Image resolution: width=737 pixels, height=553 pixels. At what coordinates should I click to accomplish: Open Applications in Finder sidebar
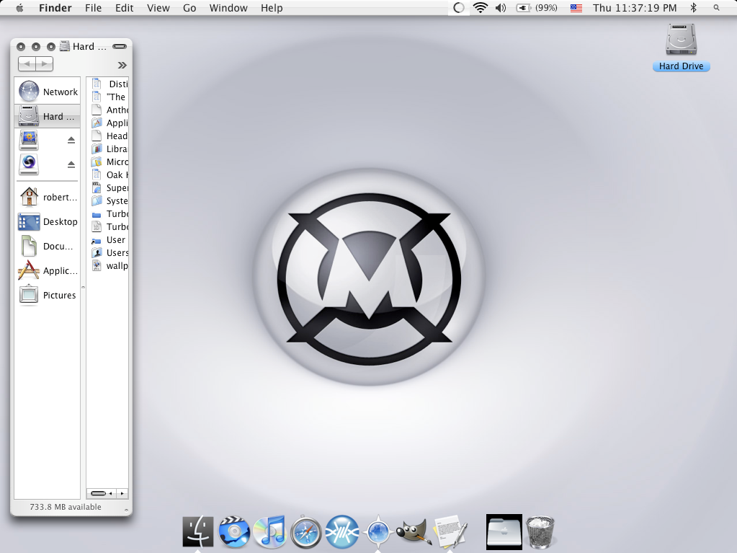48,270
